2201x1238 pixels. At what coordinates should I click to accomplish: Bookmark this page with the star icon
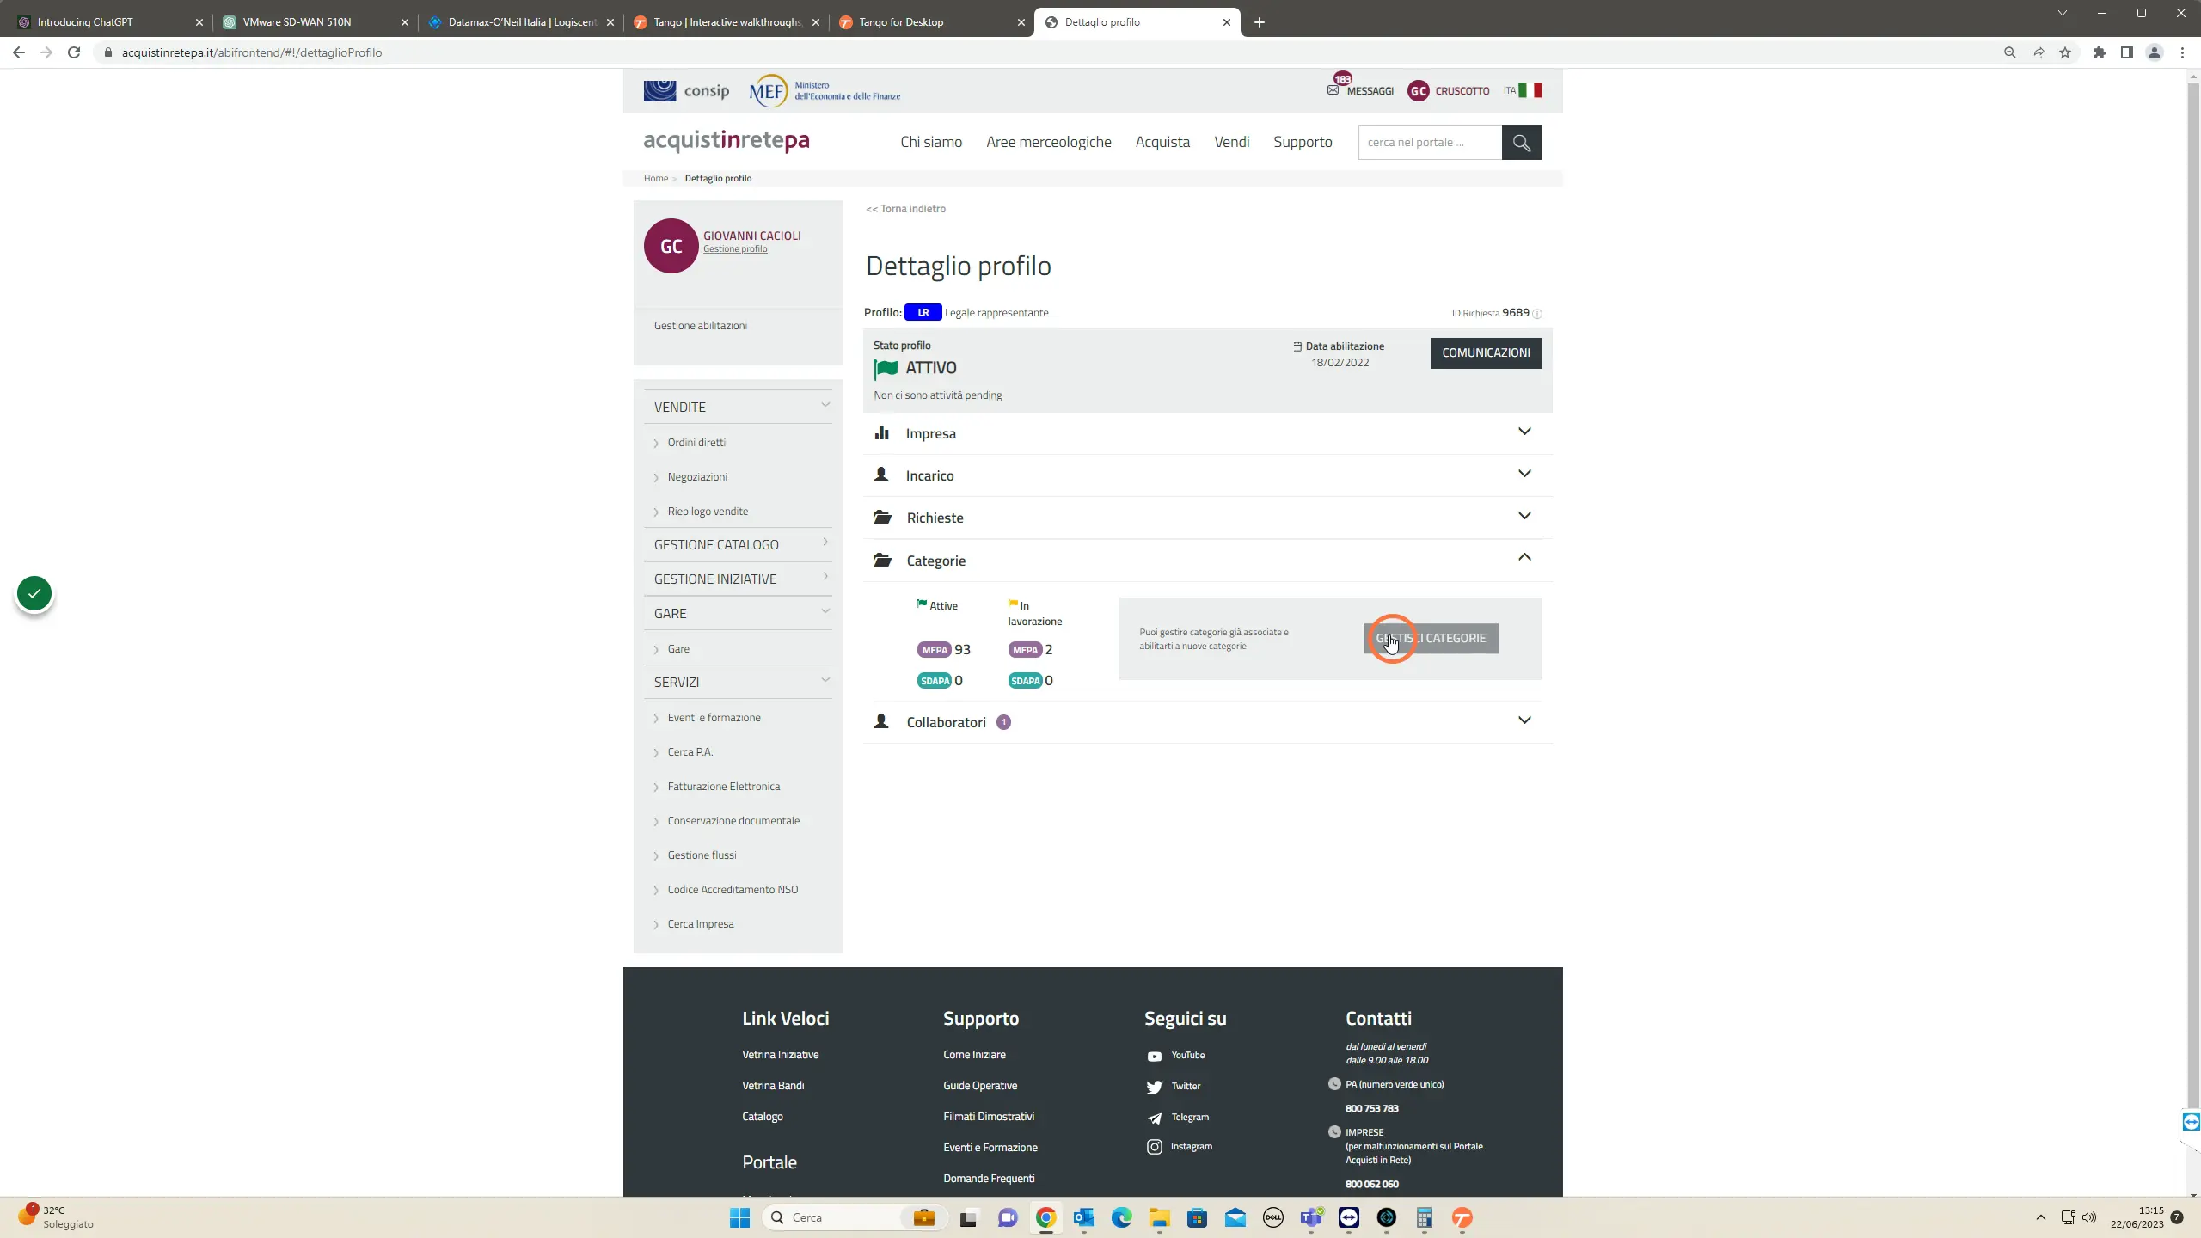[2065, 52]
